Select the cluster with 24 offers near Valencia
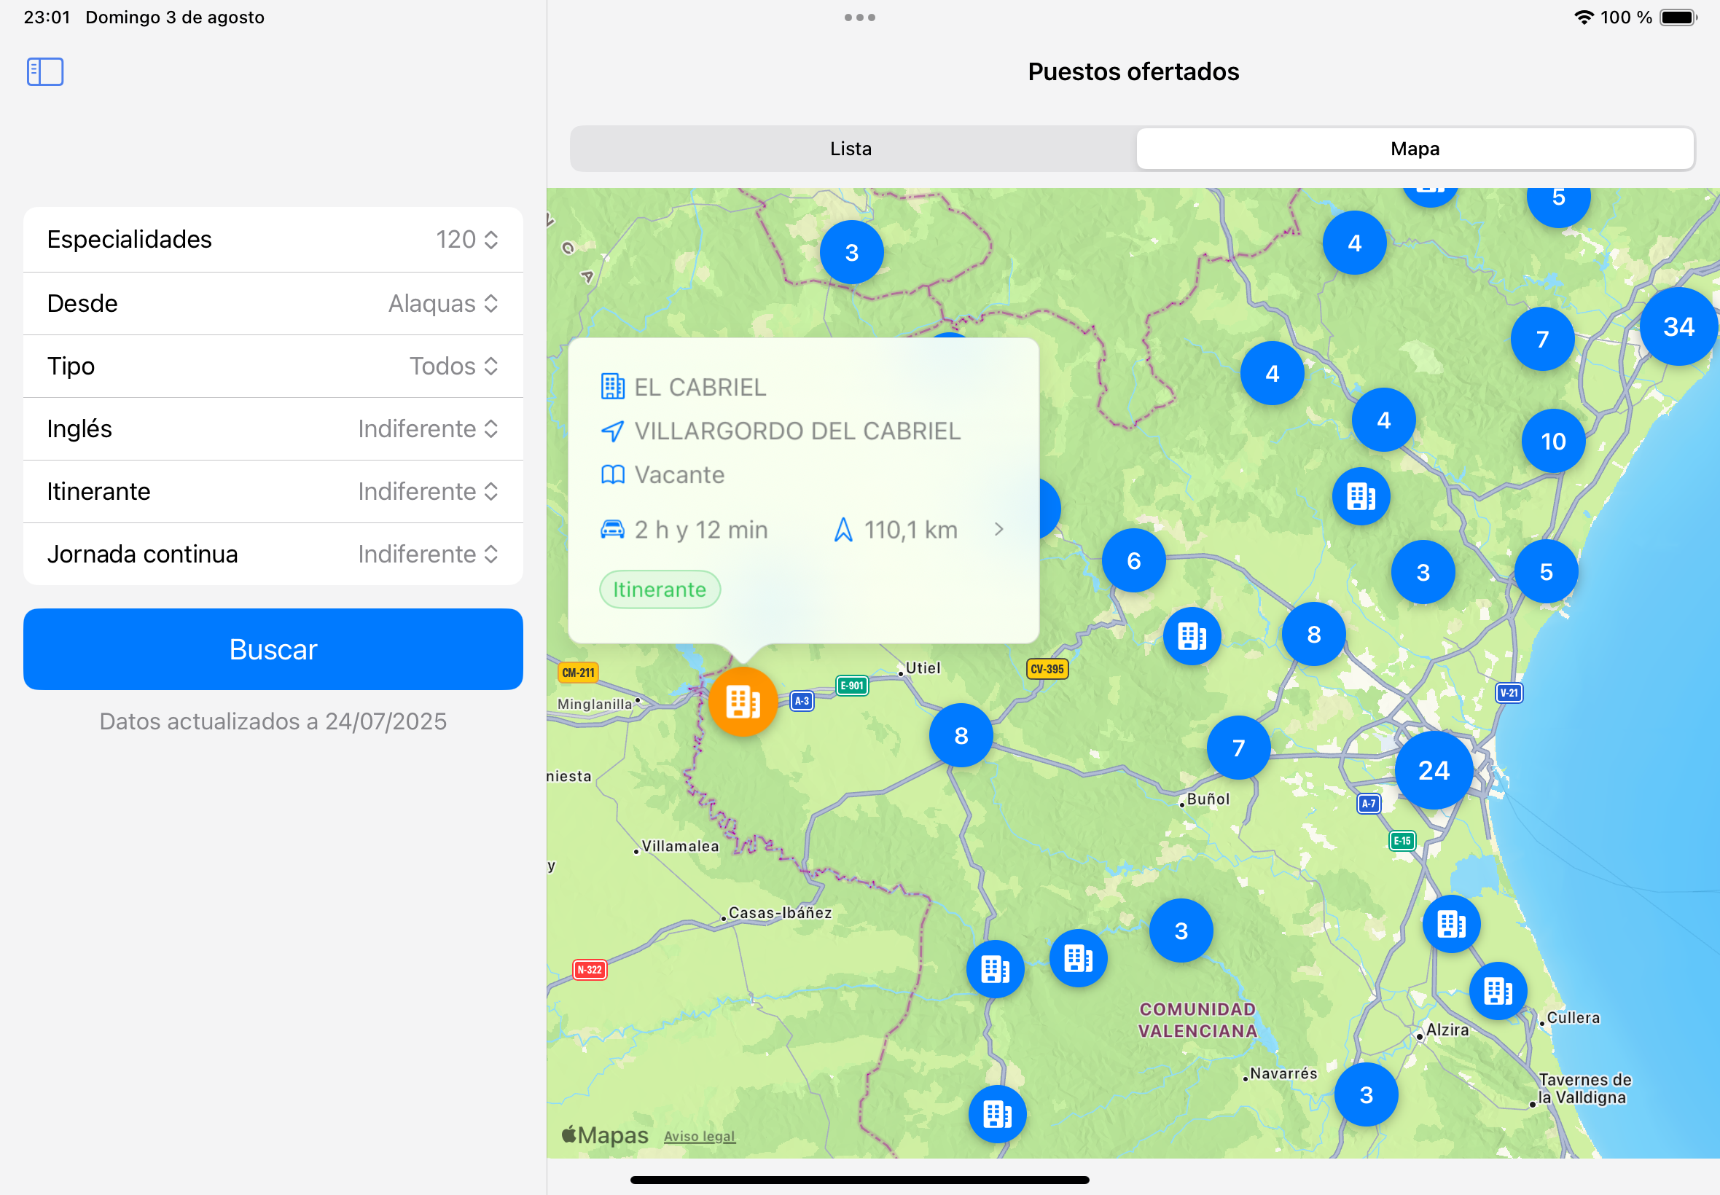Screen dimensions: 1720x1195 tap(1433, 770)
